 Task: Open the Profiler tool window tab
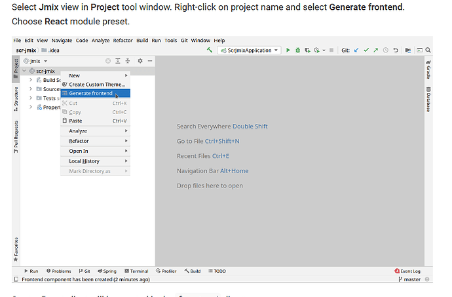[x=166, y=271]
